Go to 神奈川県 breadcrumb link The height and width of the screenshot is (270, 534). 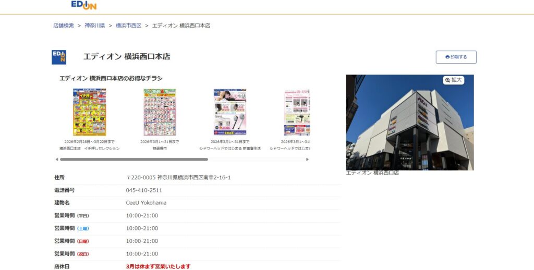pos(95,26)
